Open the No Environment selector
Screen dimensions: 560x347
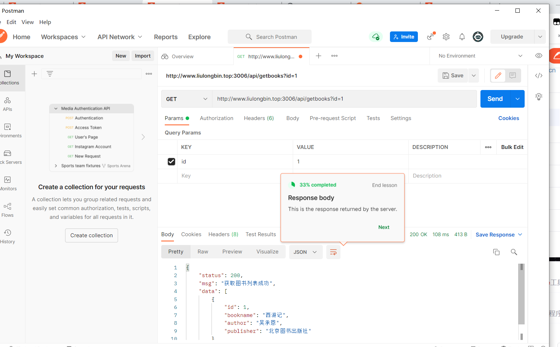coord(480,56)
